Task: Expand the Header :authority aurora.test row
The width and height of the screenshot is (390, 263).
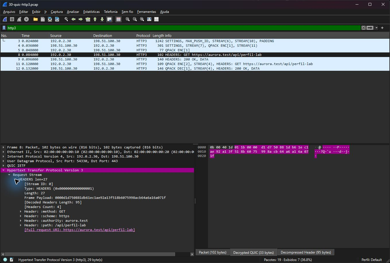Action: click(x=21, y=221)
